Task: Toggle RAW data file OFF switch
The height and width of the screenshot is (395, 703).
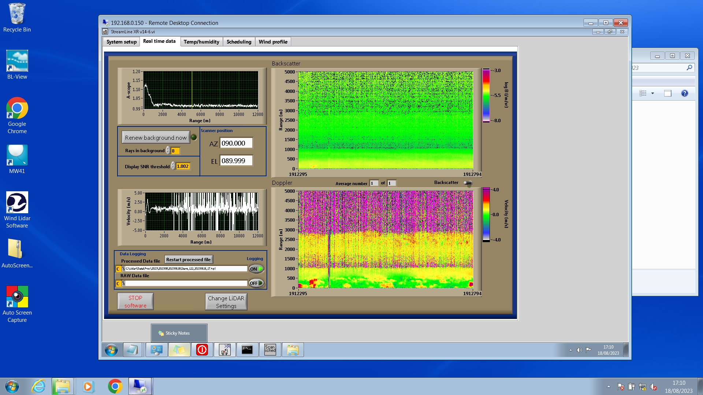Action: pos(256,283)
